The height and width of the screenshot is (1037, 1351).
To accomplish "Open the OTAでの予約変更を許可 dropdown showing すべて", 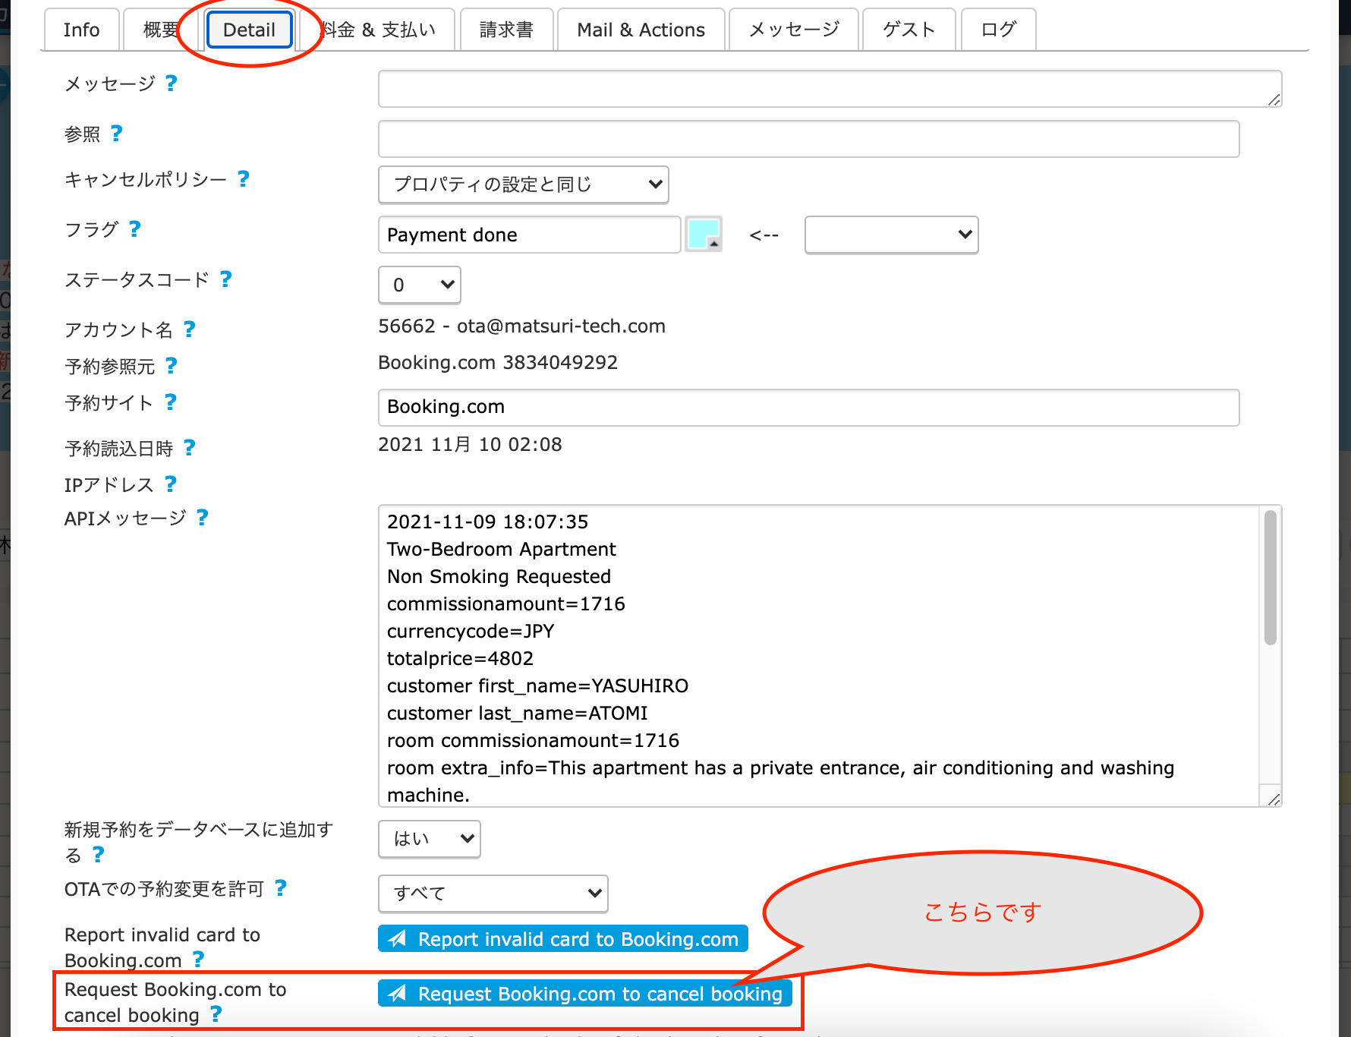I will [493, 894].
